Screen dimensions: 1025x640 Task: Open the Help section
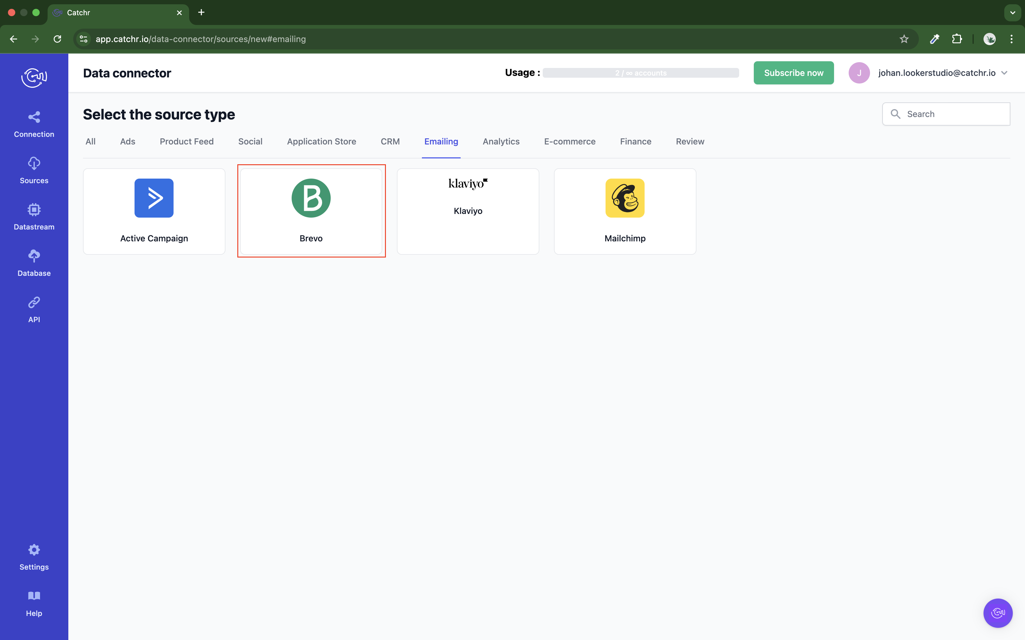click(x=34, y=604)
